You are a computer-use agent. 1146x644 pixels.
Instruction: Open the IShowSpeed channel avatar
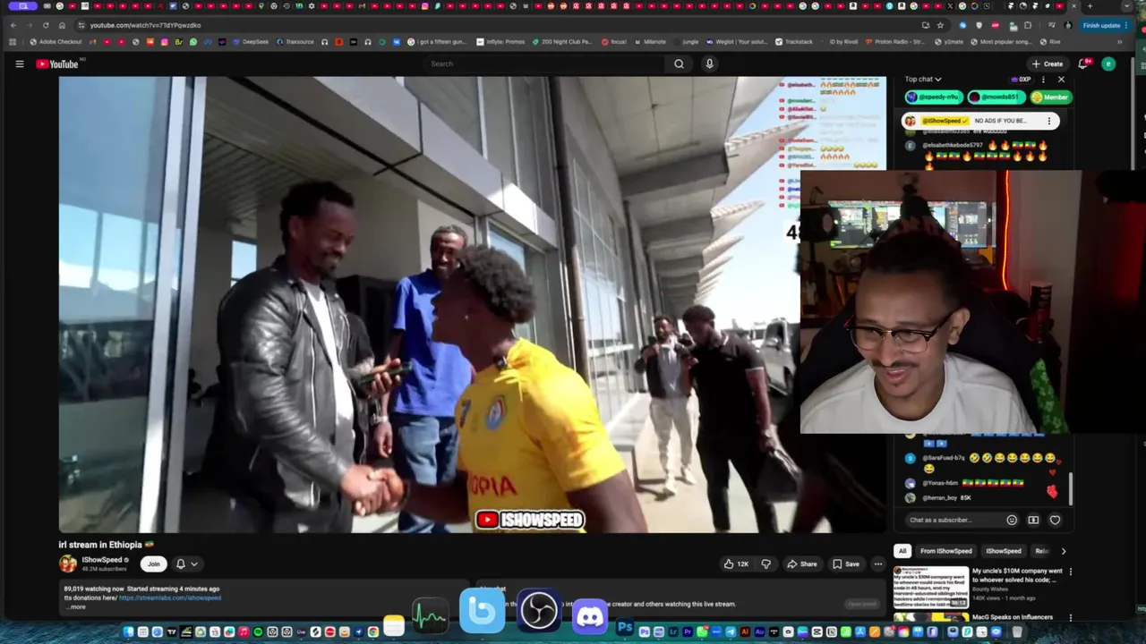click(x=68, y=563)
